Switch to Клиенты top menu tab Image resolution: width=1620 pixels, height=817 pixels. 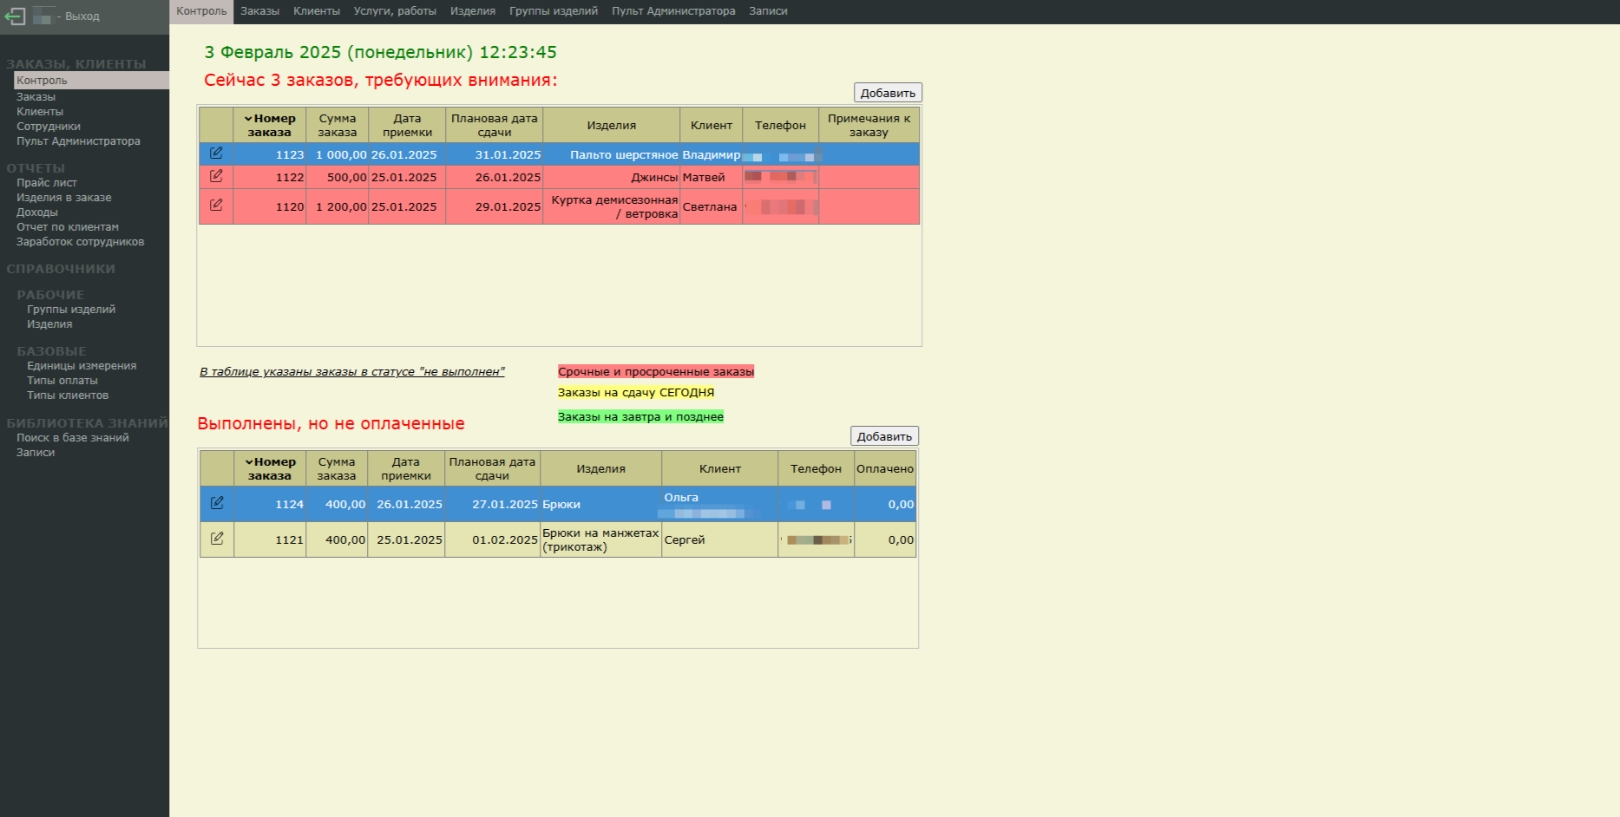[316, 11]
